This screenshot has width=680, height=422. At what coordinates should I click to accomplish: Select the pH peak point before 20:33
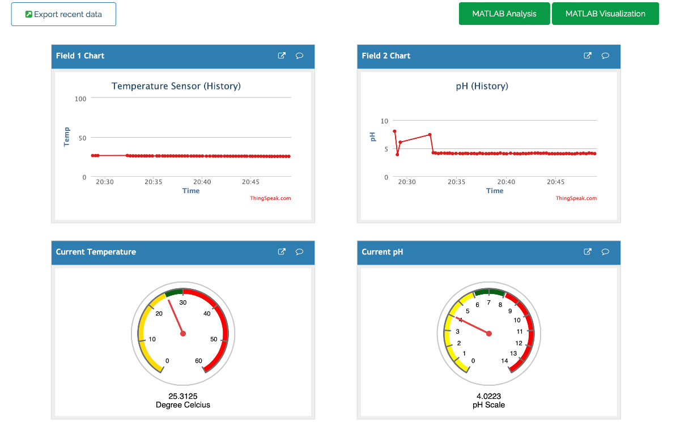430,135
